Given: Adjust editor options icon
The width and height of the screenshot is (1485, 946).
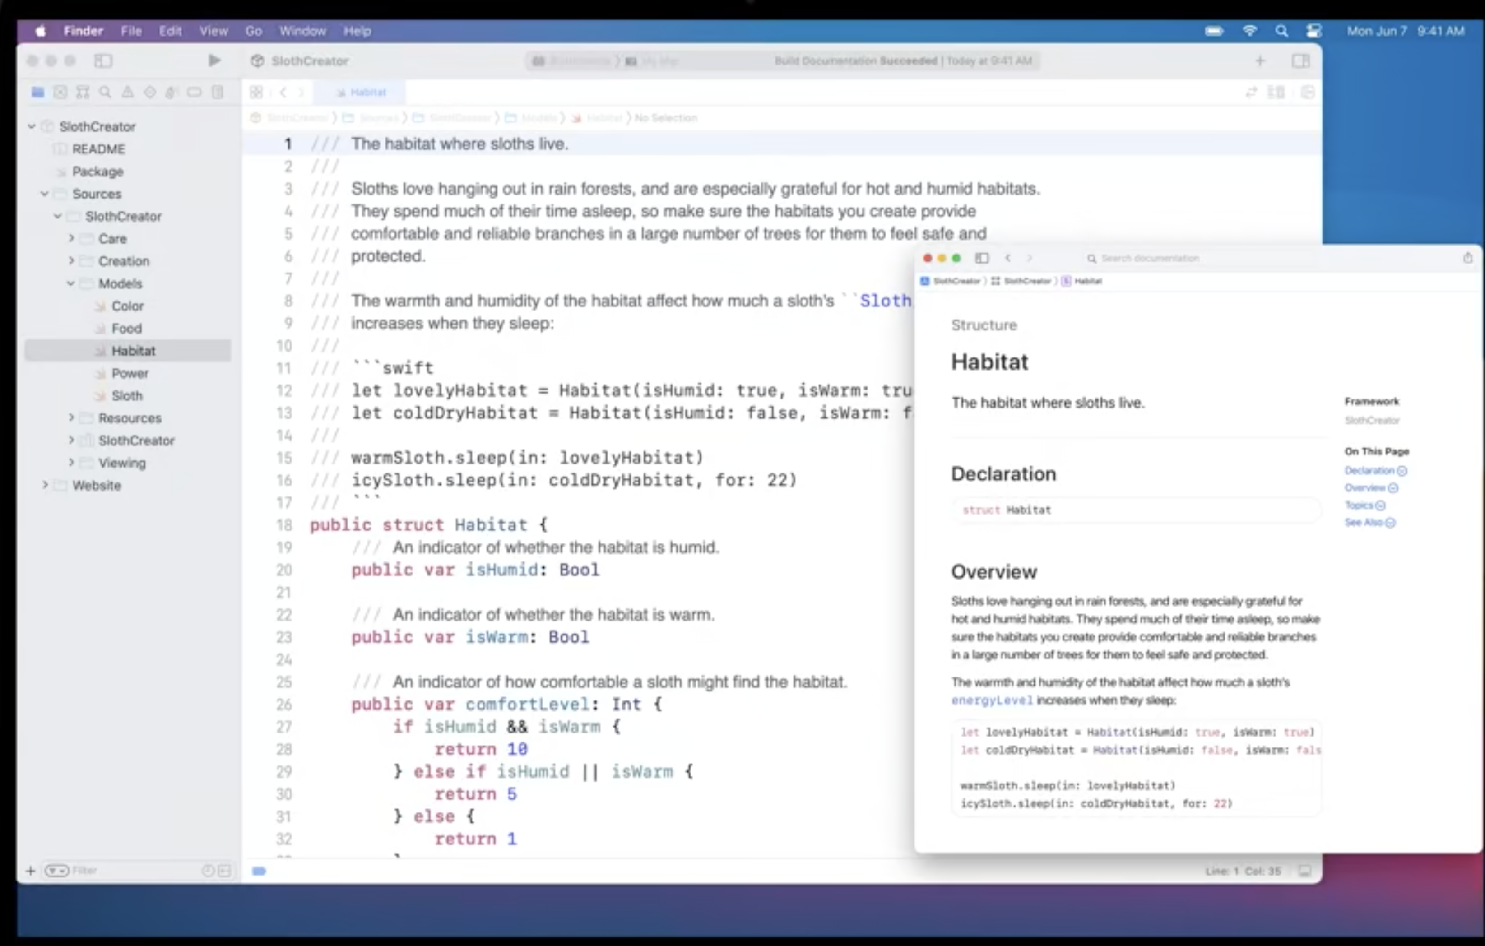Looking at the screenshot, I should pyautogui.click(x=1275, y=93).
